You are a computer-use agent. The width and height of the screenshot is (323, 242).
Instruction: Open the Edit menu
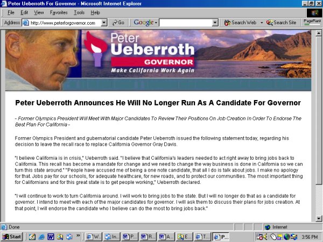point(24,12)
